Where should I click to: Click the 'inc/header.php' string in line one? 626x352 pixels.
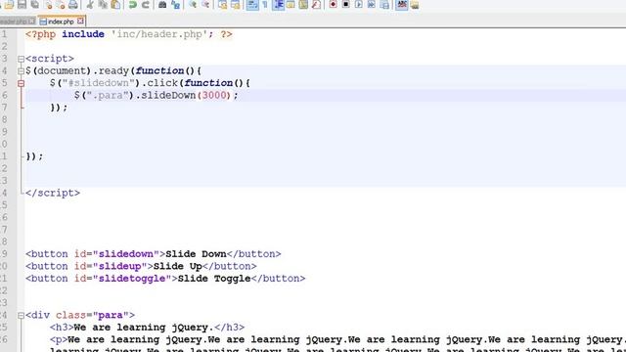(159, 34)
